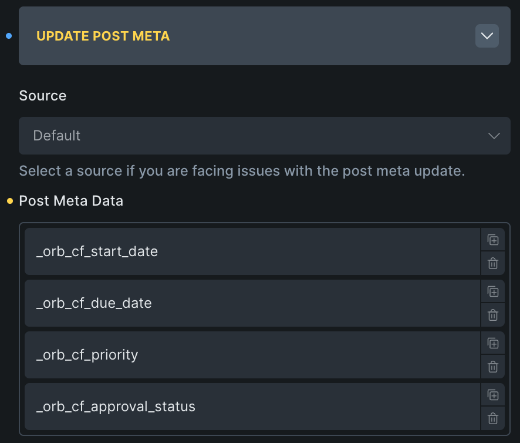Duplicate the _orb_cf_approval_status meta row
This screenshot has height=443, width=520.
click(493, 395)
